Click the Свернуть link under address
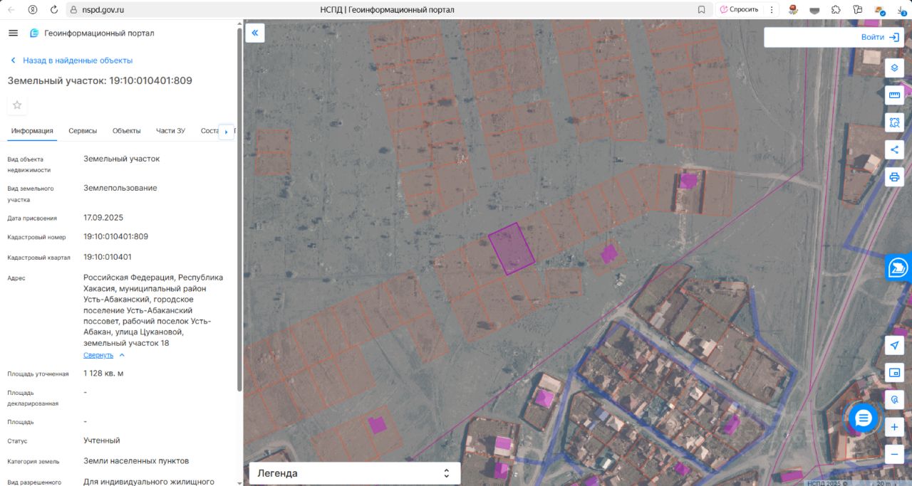The width and height of the screenshot is (912, 486). click(98, 355)
